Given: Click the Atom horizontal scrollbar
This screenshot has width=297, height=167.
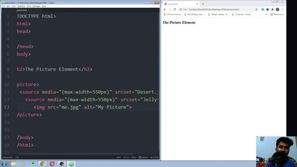Looking at the screenshot, I should click(x=76, y=154).
